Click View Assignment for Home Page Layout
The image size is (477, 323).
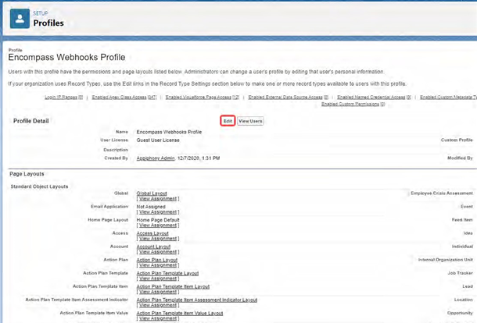pyautogui.click(x=158, y=225)
